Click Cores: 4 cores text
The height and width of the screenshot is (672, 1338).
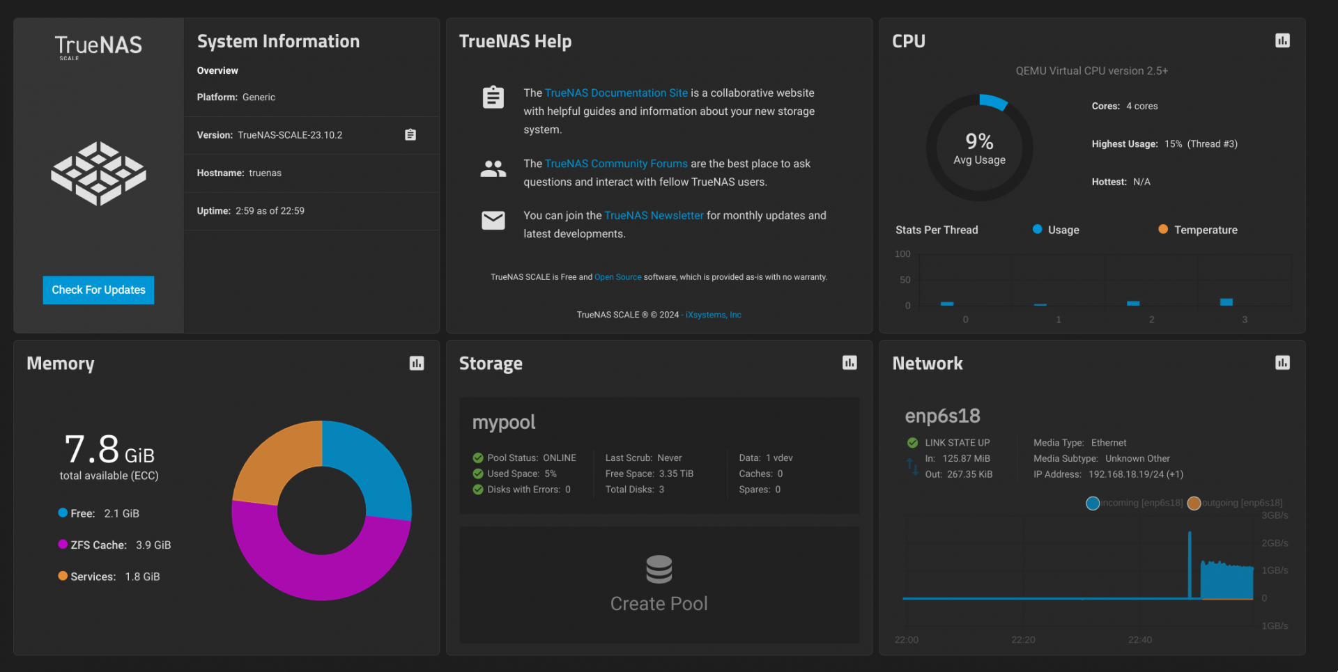tap(1125, 106)
